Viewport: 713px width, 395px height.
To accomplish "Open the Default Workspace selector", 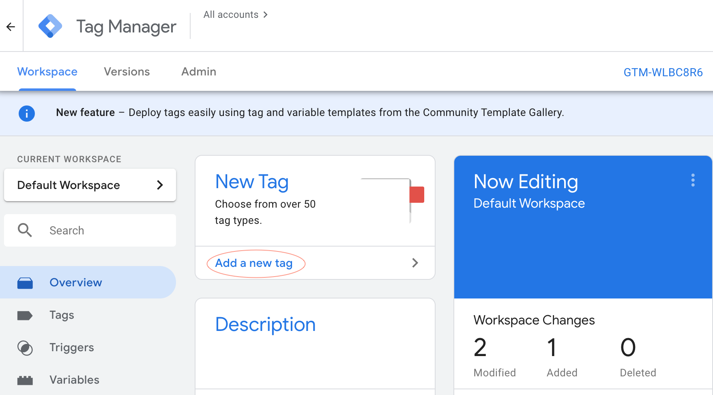I will tap(90, 185).
